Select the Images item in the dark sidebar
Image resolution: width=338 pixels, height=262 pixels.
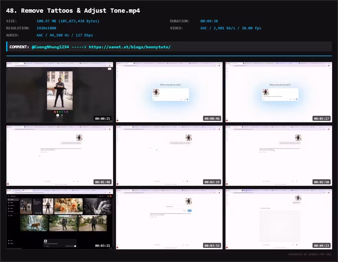(12, 202)
